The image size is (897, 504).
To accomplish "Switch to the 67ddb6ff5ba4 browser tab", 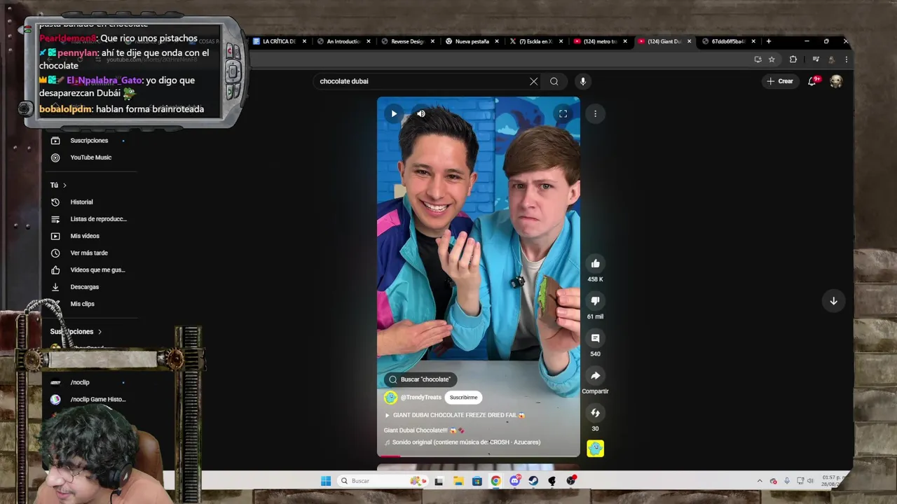I will (728, 41).
